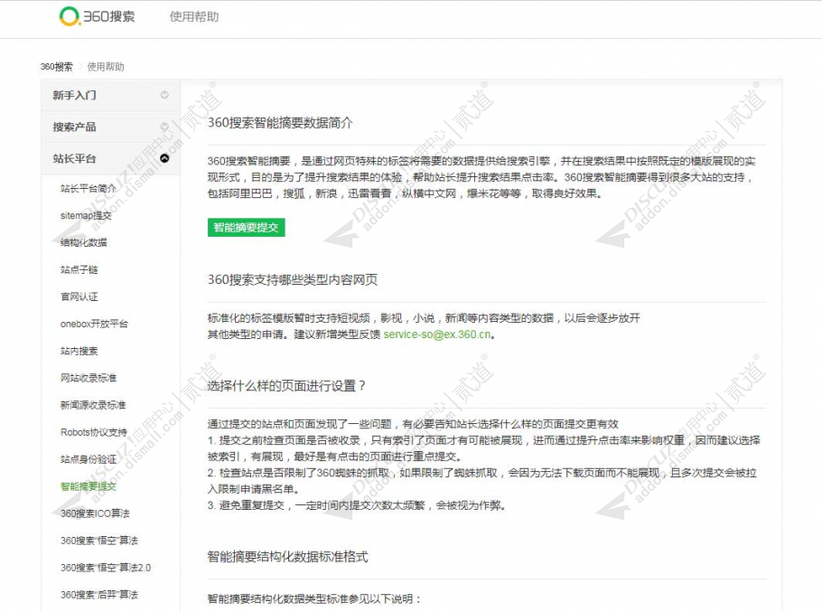Screen dimensions: 822x612
Task: Open 360搜索"后羿"算法 sidebar item
Action: click(x=99, y=595)
